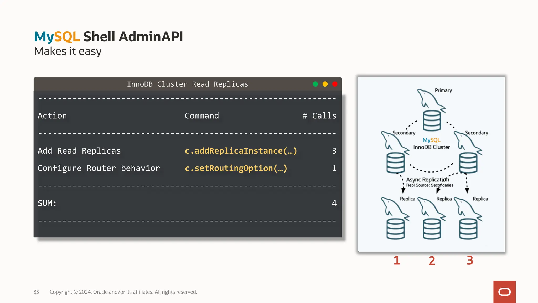538x303 pixels.
Task: Click the MySQL Shell AdminAPI heading
Action: (108, 36)
